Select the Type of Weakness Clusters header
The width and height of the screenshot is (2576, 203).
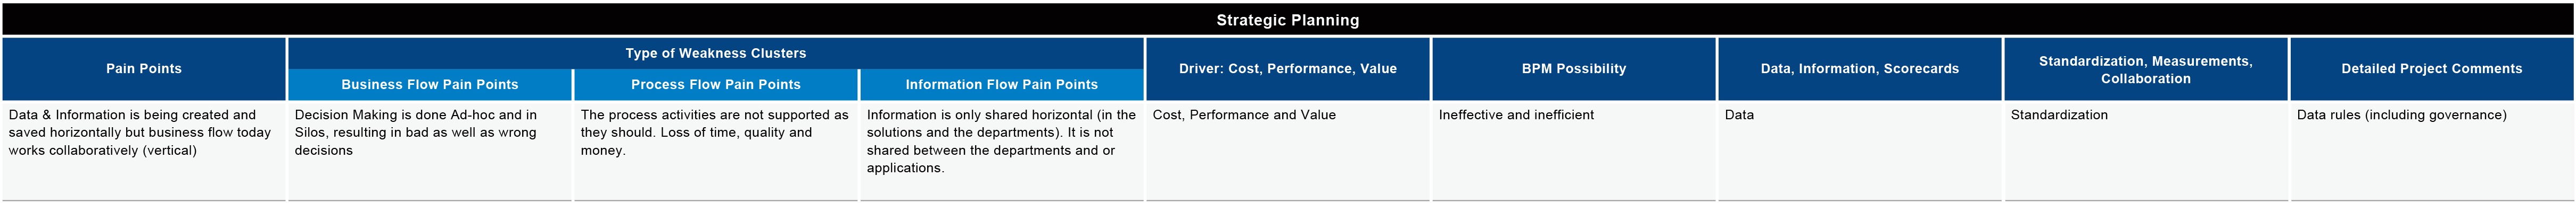[716, 53]
